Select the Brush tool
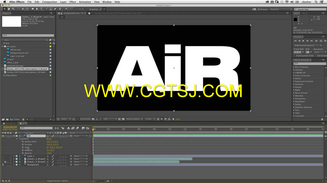This screenshot has width=327, height=183. click(x=47, y=9)
